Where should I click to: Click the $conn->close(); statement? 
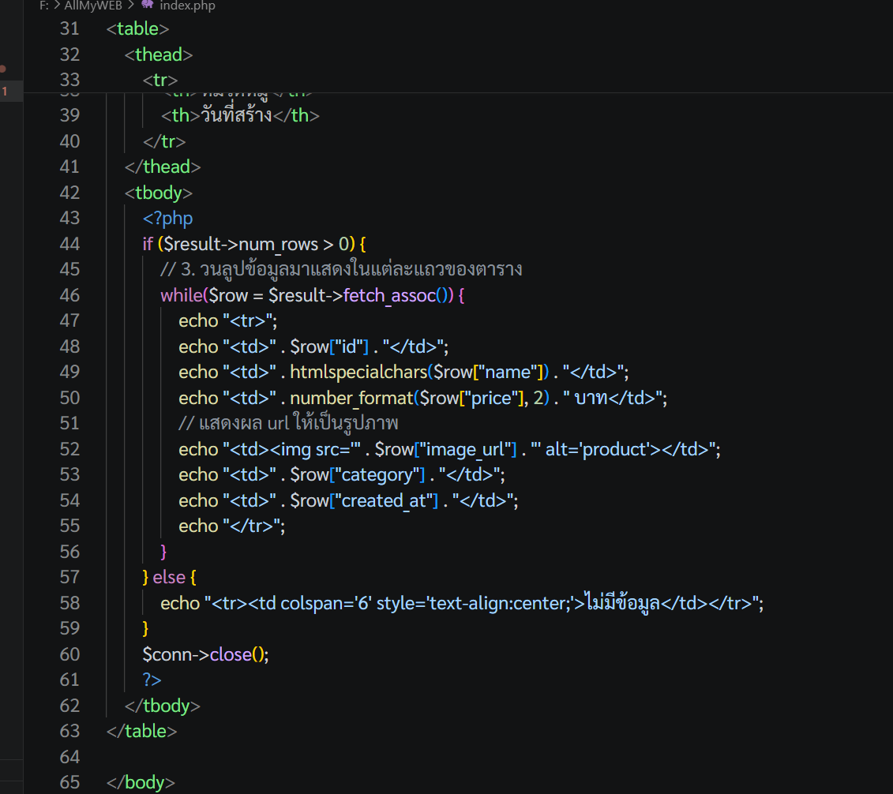pyautogui.click(x=205, y=654)
